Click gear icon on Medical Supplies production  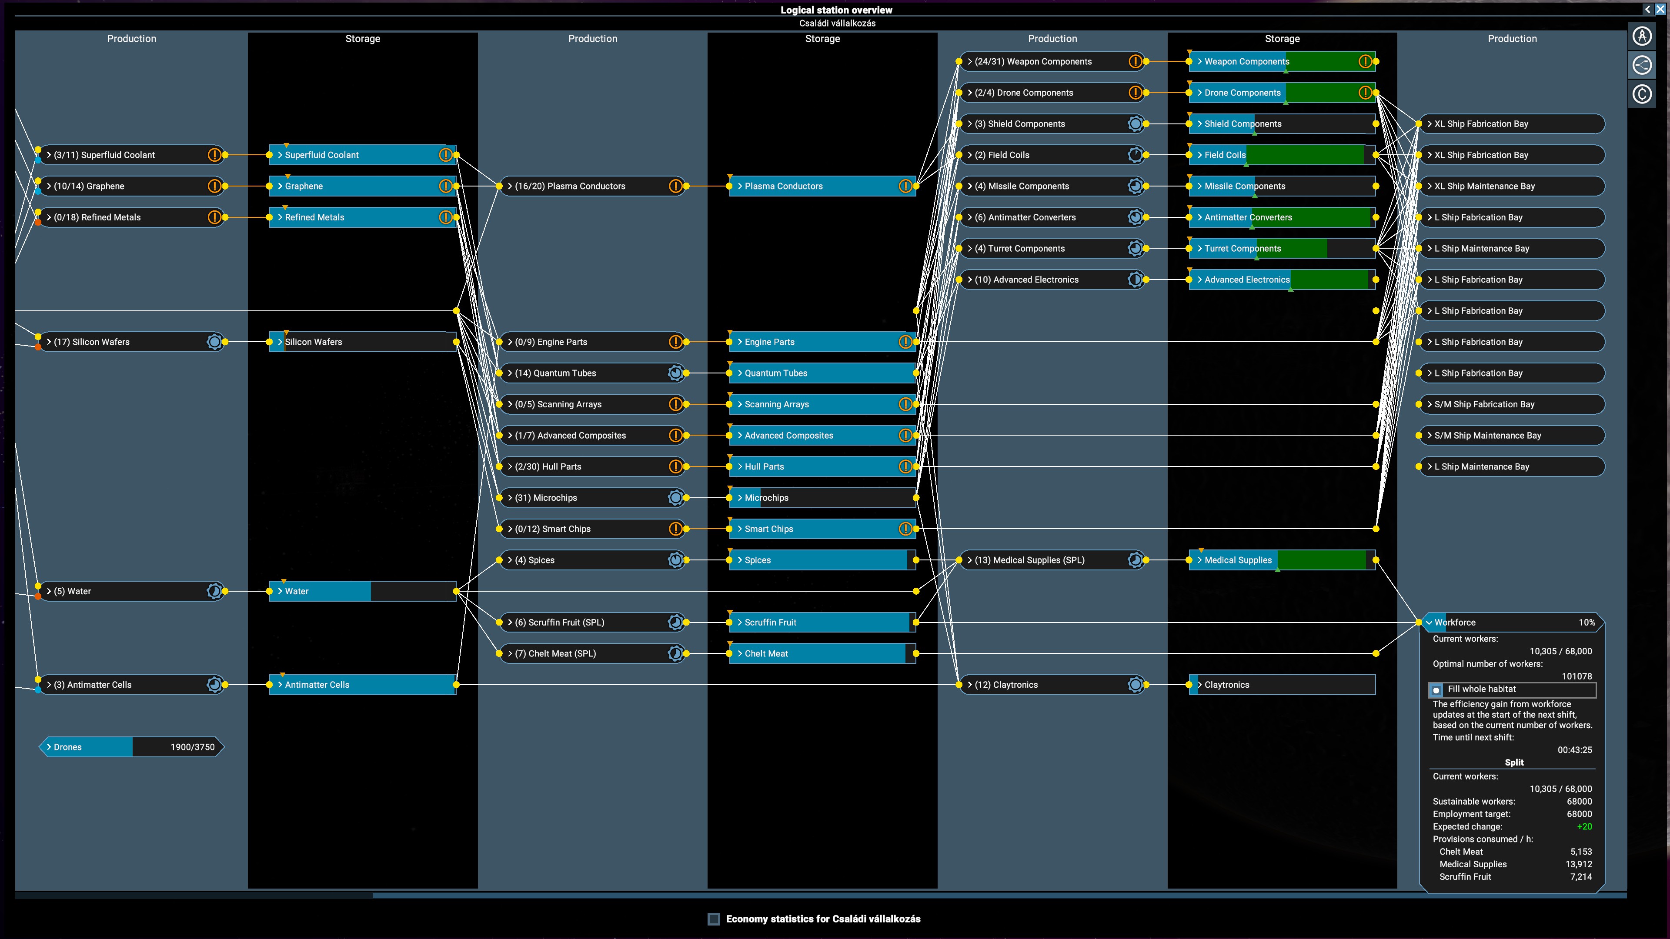[1135, 560]
